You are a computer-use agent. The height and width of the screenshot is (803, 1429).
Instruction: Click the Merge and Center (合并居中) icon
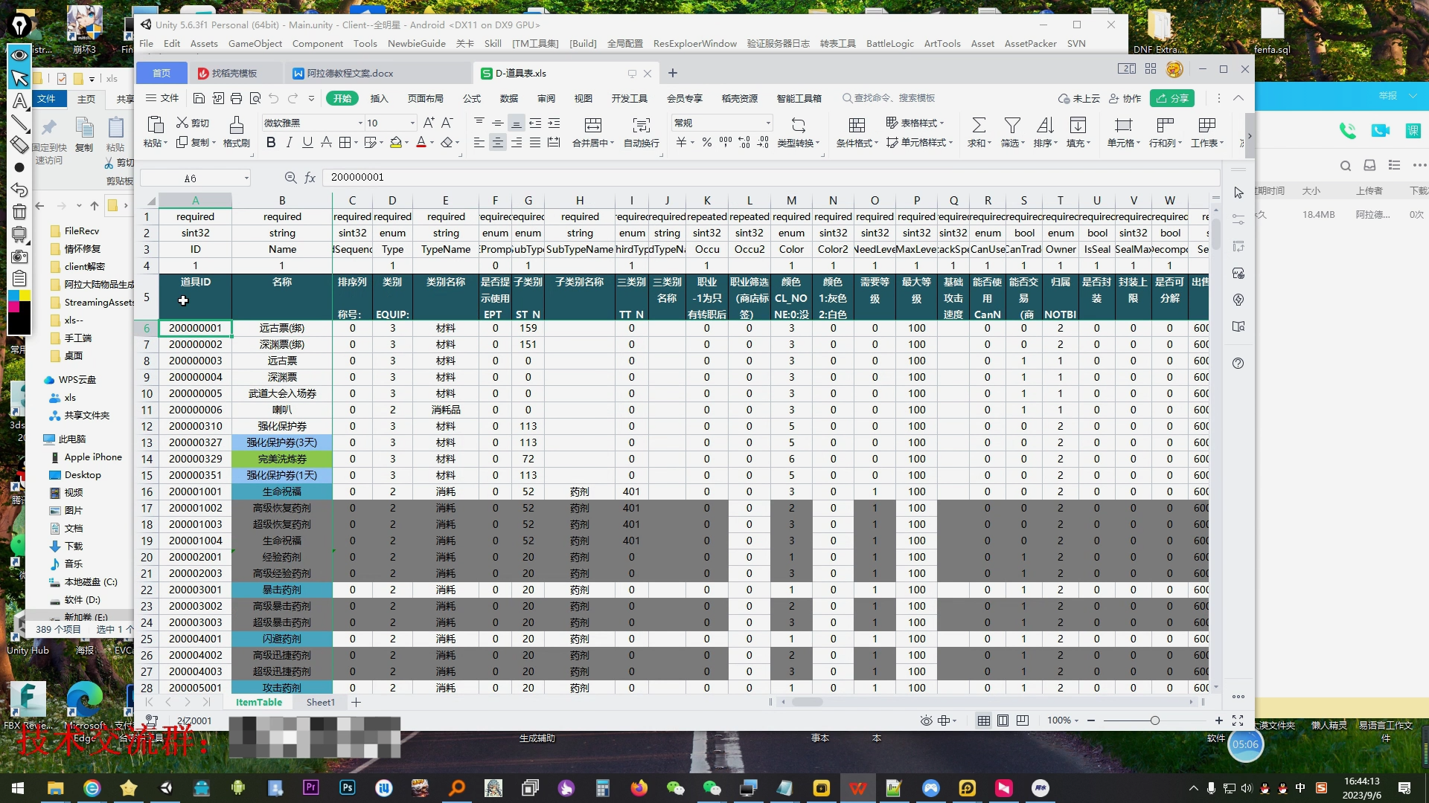coord(592,124)
